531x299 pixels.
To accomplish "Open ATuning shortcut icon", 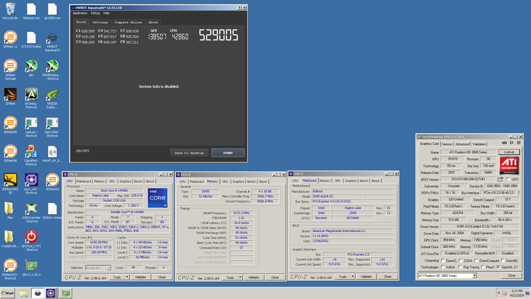I will point(31,98).
